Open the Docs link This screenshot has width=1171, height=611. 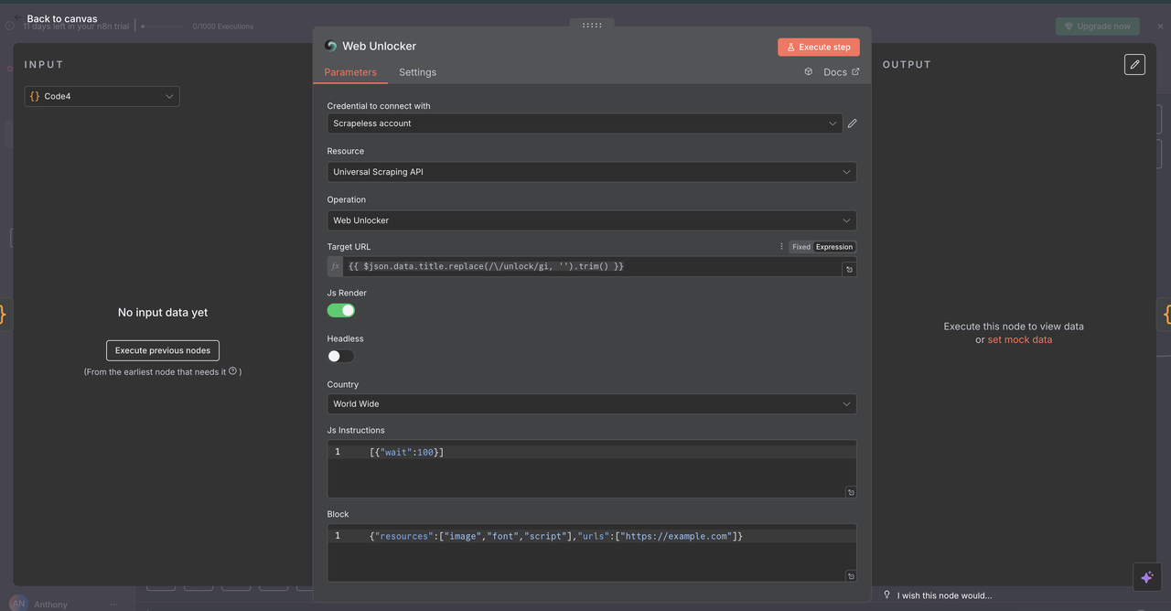pos(842,72)
